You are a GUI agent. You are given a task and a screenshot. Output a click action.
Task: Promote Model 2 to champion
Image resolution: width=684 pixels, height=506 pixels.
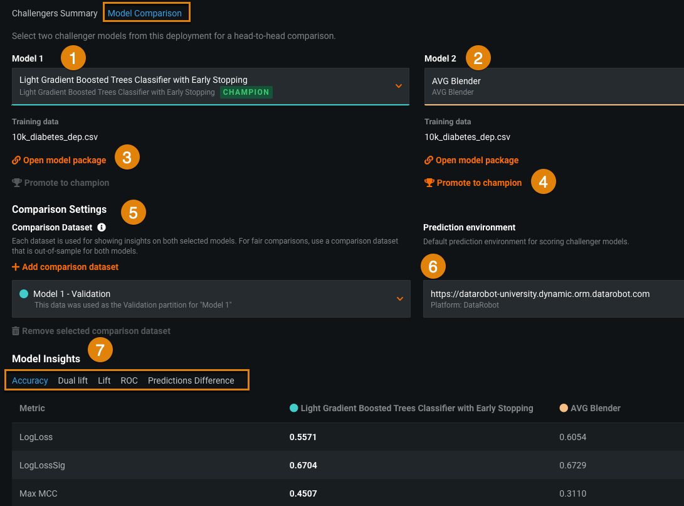click(479, 183)
